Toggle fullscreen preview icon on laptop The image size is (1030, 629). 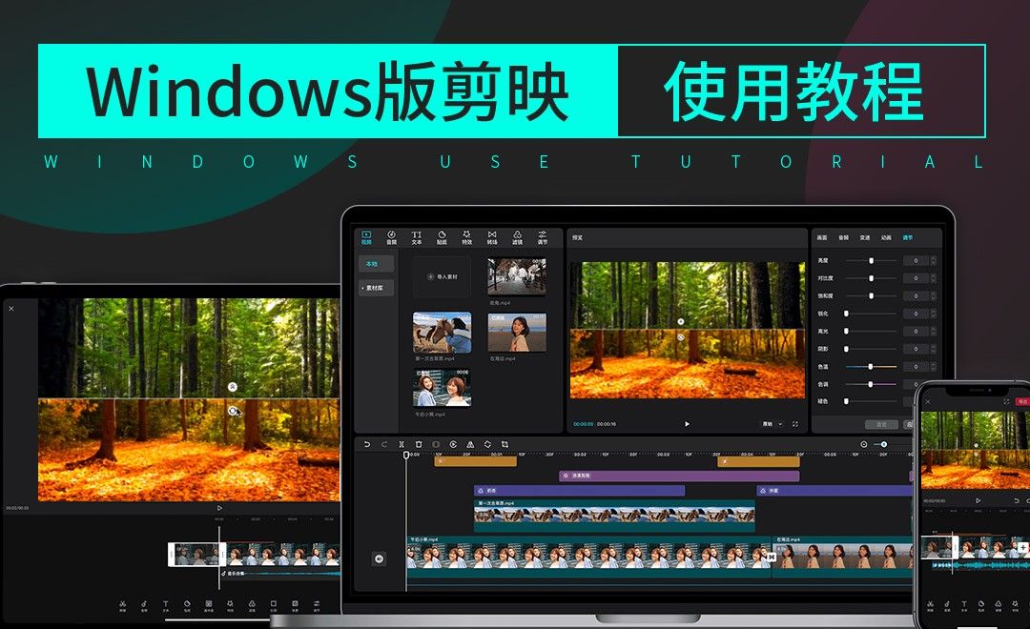[794, 424]
